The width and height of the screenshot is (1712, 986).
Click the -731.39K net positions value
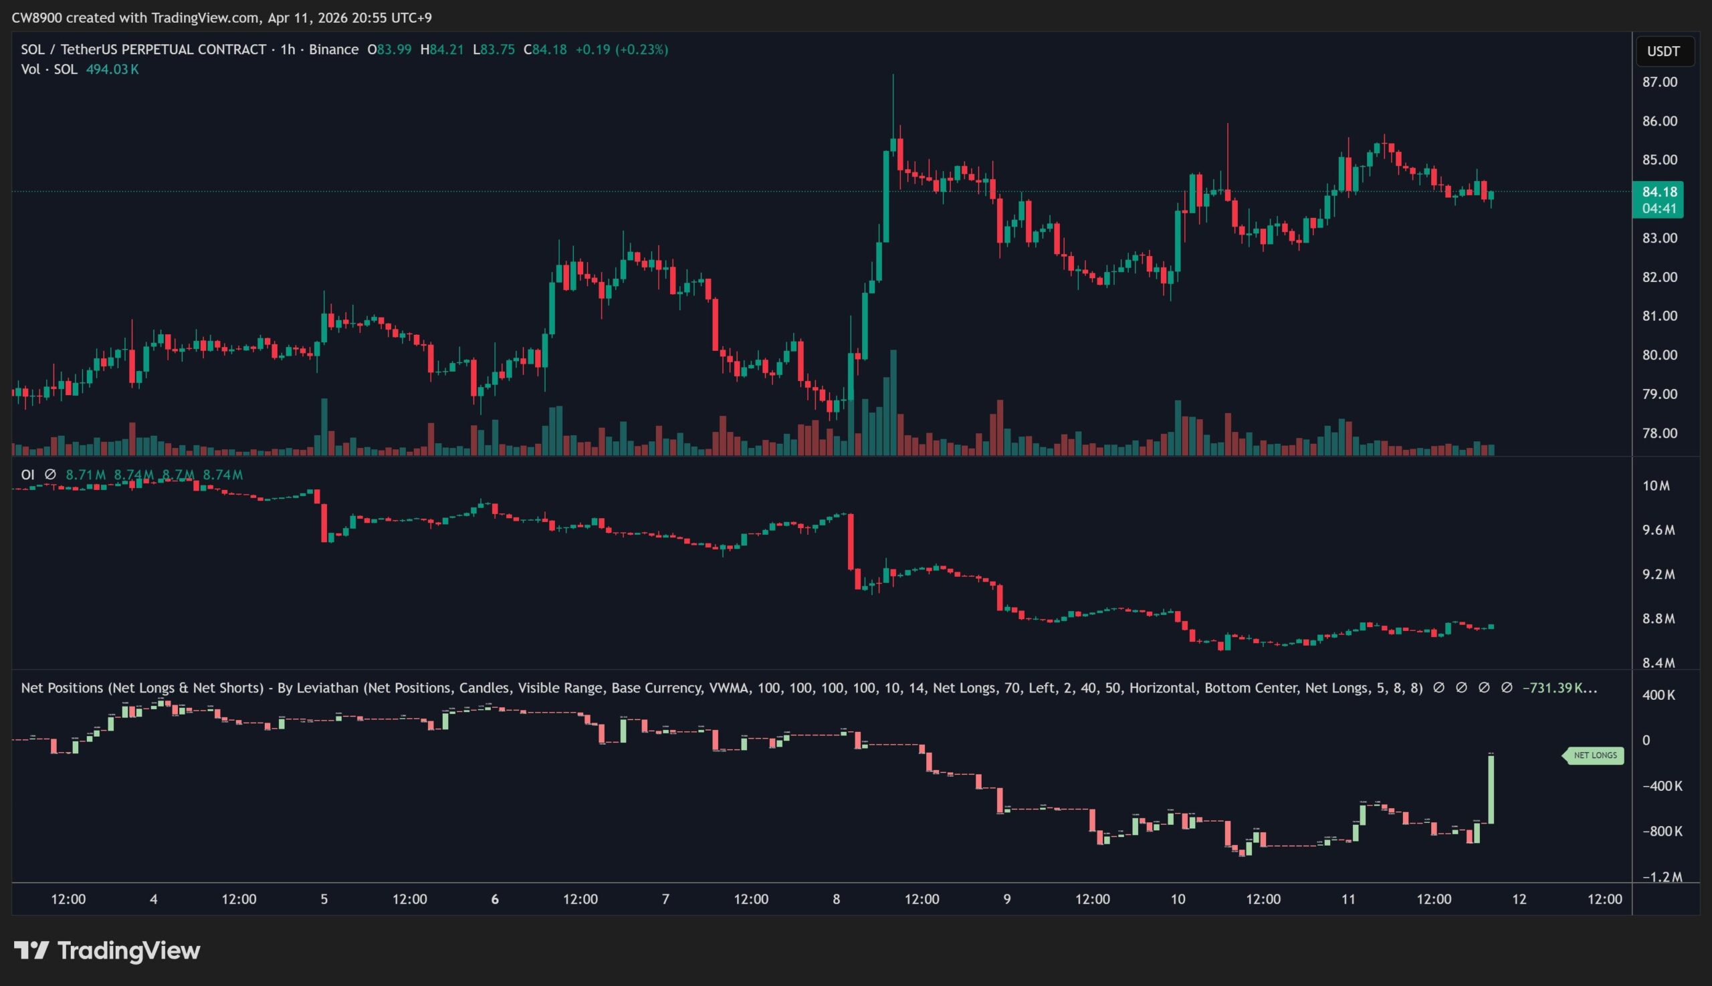tap(1560, 688)
